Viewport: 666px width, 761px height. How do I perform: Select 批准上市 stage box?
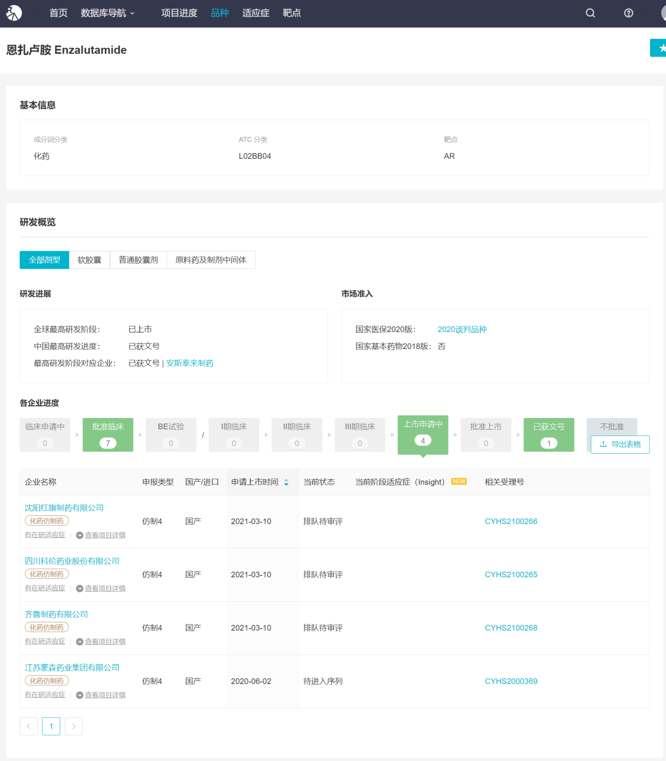coord(486,435)
